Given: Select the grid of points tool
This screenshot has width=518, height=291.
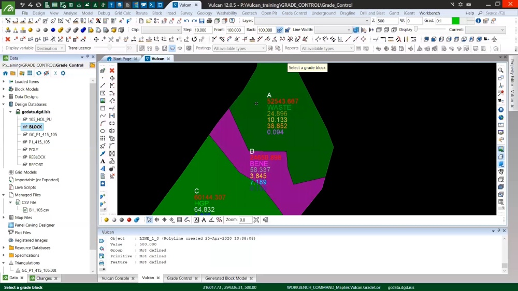Looking at the screenshot, I should (x=103, y=138).
